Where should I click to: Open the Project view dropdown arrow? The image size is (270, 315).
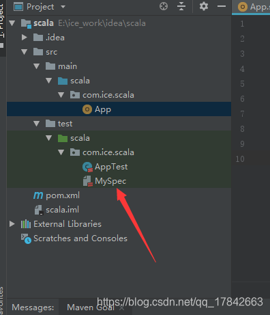[63, 7]
